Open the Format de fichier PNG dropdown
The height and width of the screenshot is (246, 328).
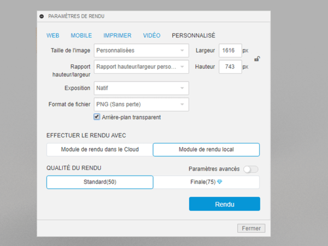point(141,104)
